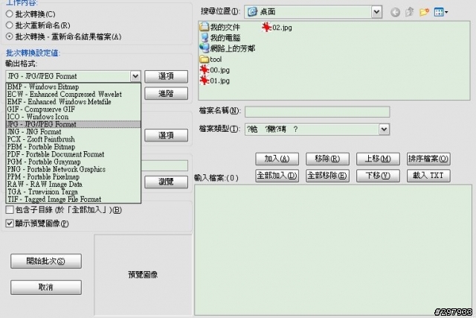Viewport: 476px width, 318px height.
Task: Click the back navigation arrow icon
Action: [395, 12]
